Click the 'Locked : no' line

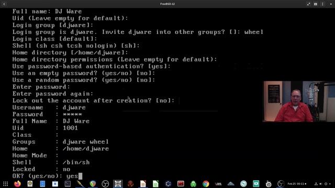[41, 169]
